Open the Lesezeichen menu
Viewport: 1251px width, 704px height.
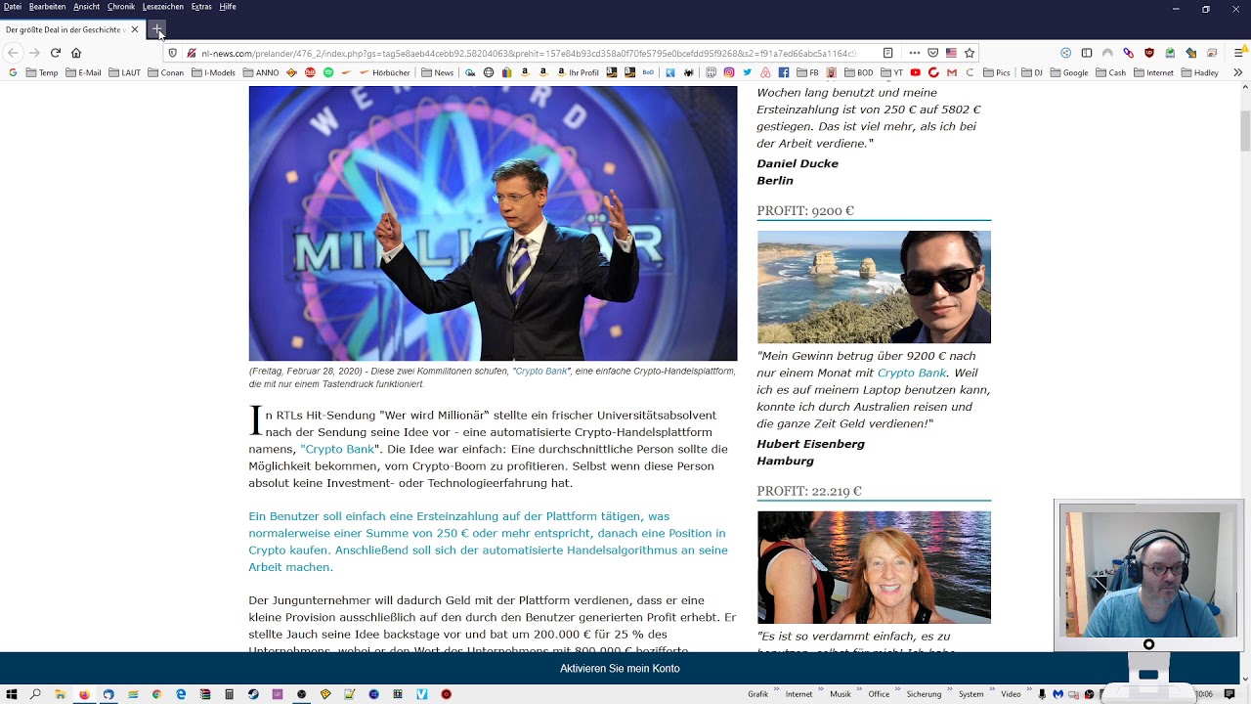pos(162,7)
